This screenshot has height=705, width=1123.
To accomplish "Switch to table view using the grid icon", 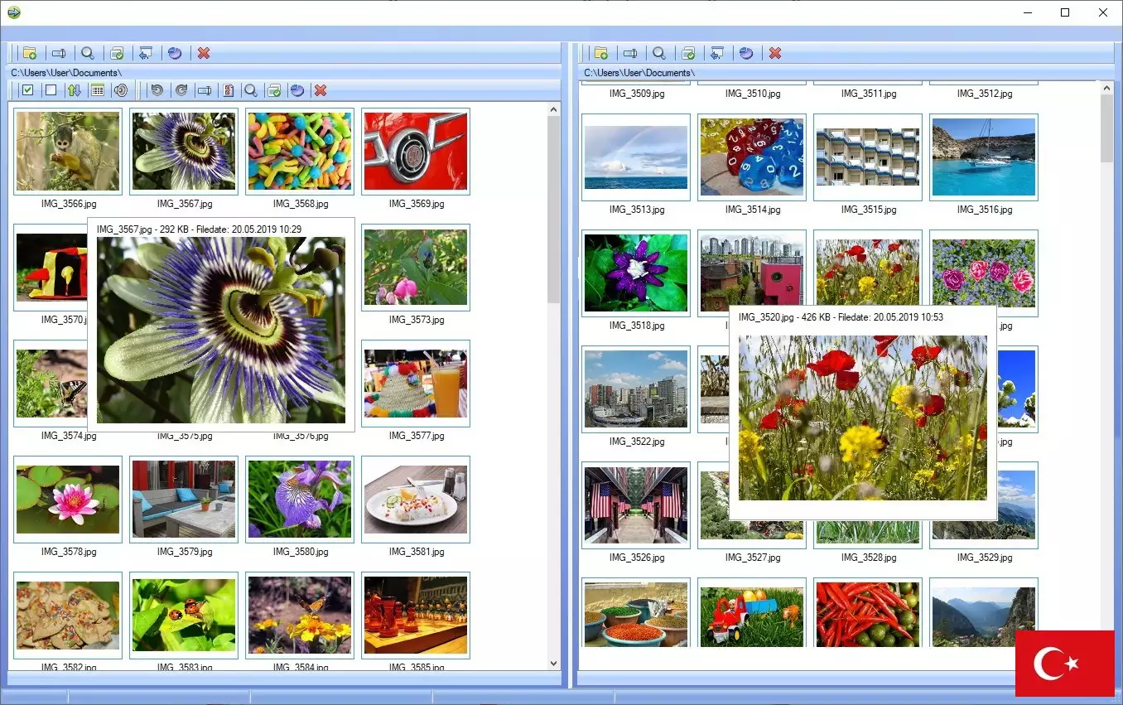I will 97,89.
